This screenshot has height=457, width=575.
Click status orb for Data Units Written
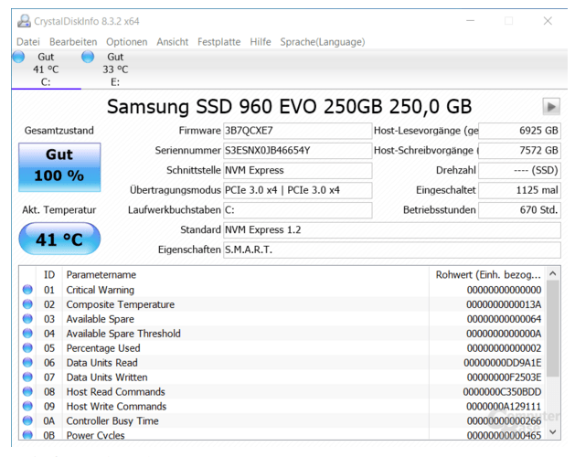(27, 377)
